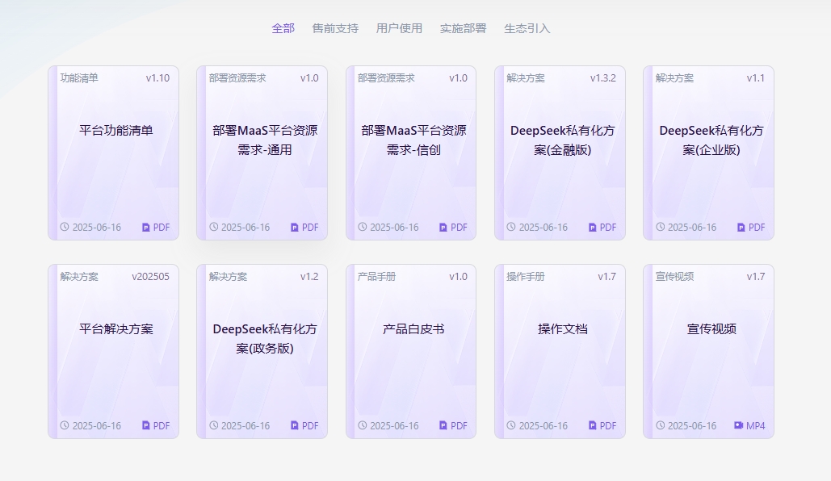Click PDF icon on DeepSeek私有化方案(企业版) card

[x=741, y=228]
